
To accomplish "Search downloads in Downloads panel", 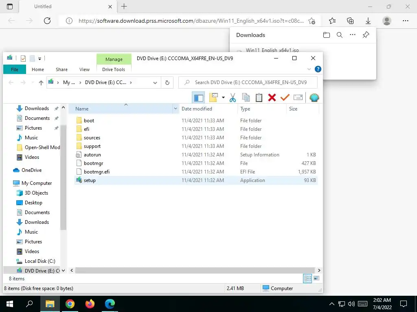I will pos(340,35).
